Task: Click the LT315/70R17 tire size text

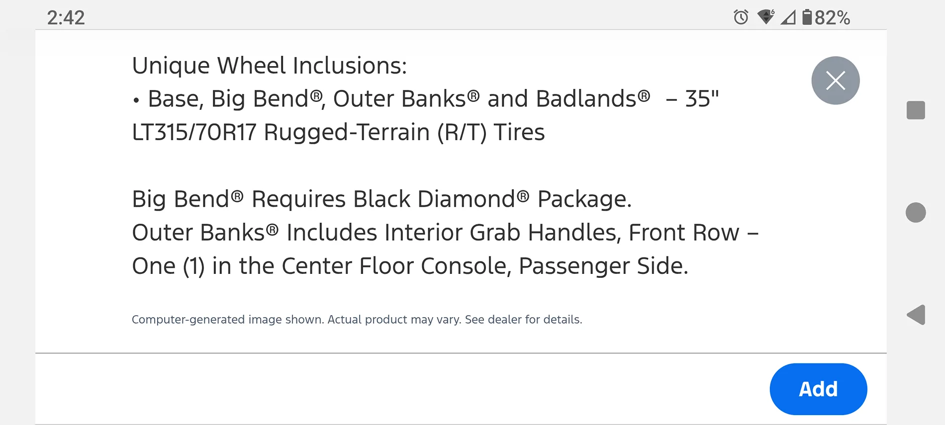Action: pyautogui.click(x=194, y=132)
